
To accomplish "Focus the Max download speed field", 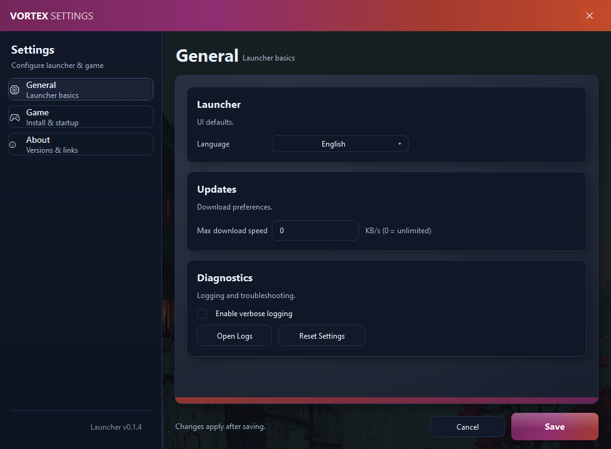I will 315,230.
